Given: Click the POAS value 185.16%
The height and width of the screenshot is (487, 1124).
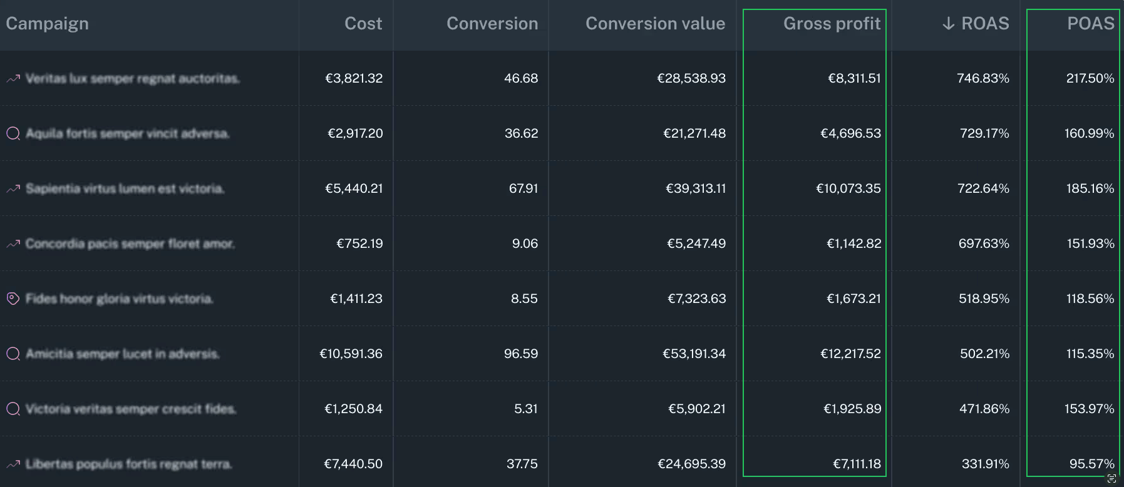Looking at the screenshot, I should 1090,188.
